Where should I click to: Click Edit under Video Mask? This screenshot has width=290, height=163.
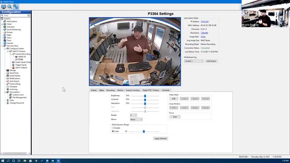point(174,99)
